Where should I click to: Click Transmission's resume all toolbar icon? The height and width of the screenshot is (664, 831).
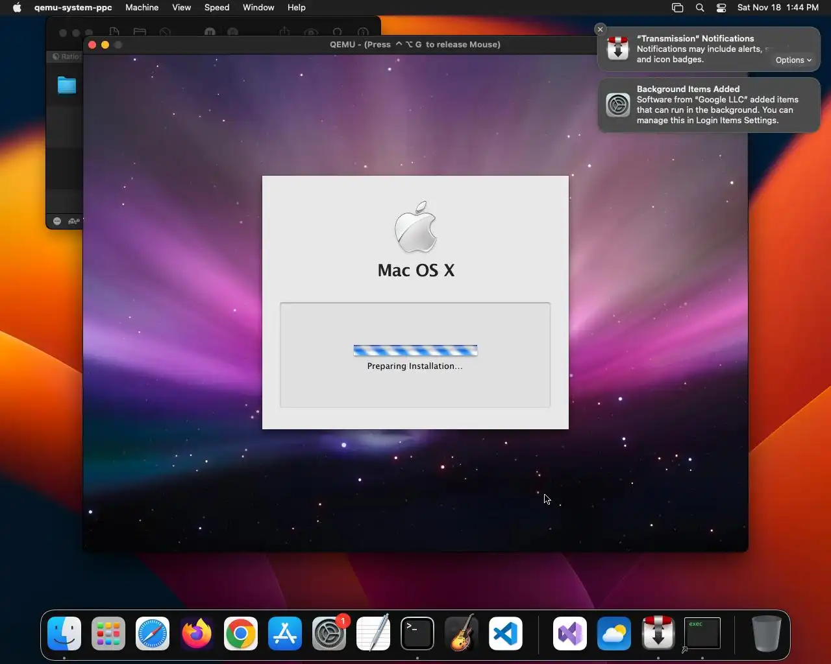(x=233, y=32)
